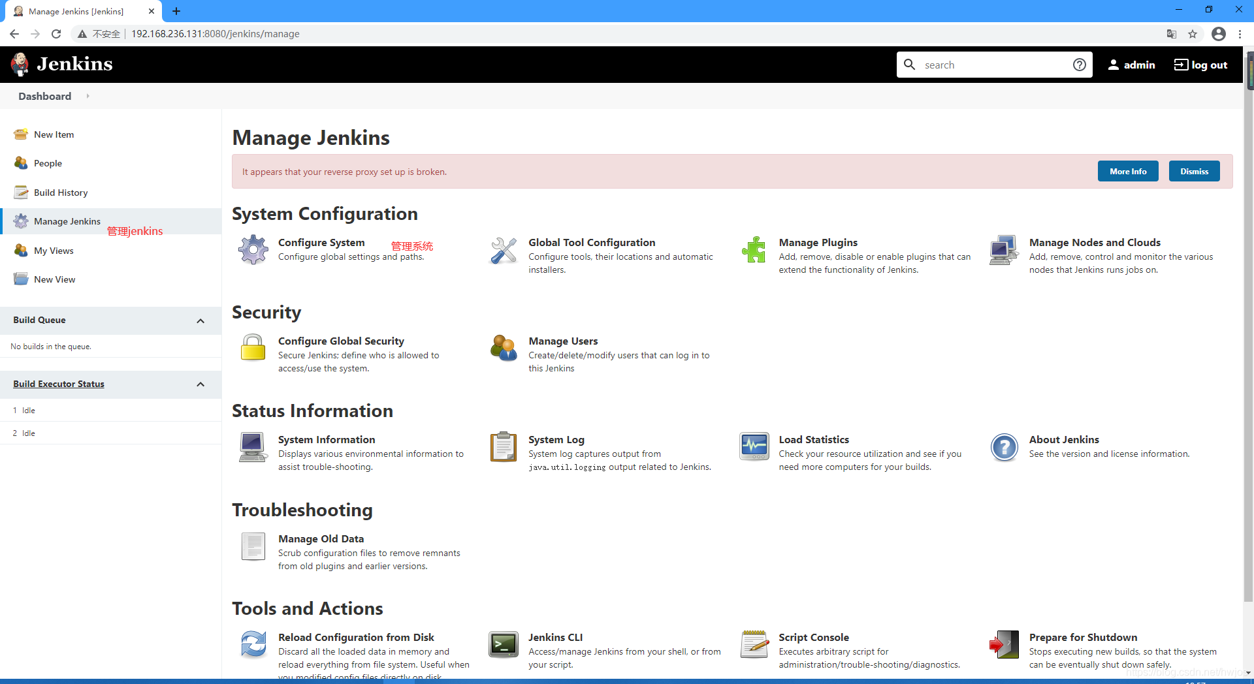
Task: Click inside the Jenkins search field
Action: tap(993, 65)
